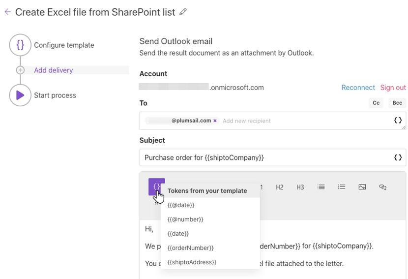This screenshot has width=408, height=279.
Task: Apply the H3 heading format
Action: click(300, 187)
